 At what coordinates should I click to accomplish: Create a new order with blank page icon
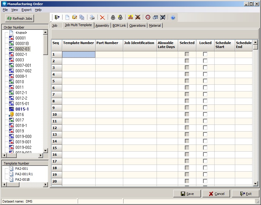(67, 18)
